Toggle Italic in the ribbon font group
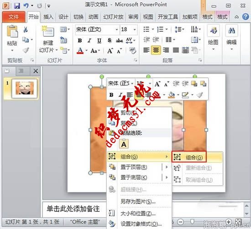251x229 pixels. 89,40
